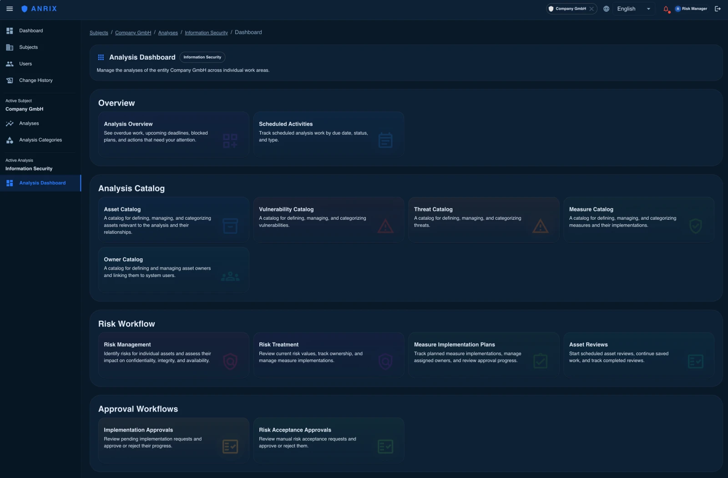Screen dimensions: 728x478
Task: Click the Information Security header chip
Action: (x=202, y=57)
